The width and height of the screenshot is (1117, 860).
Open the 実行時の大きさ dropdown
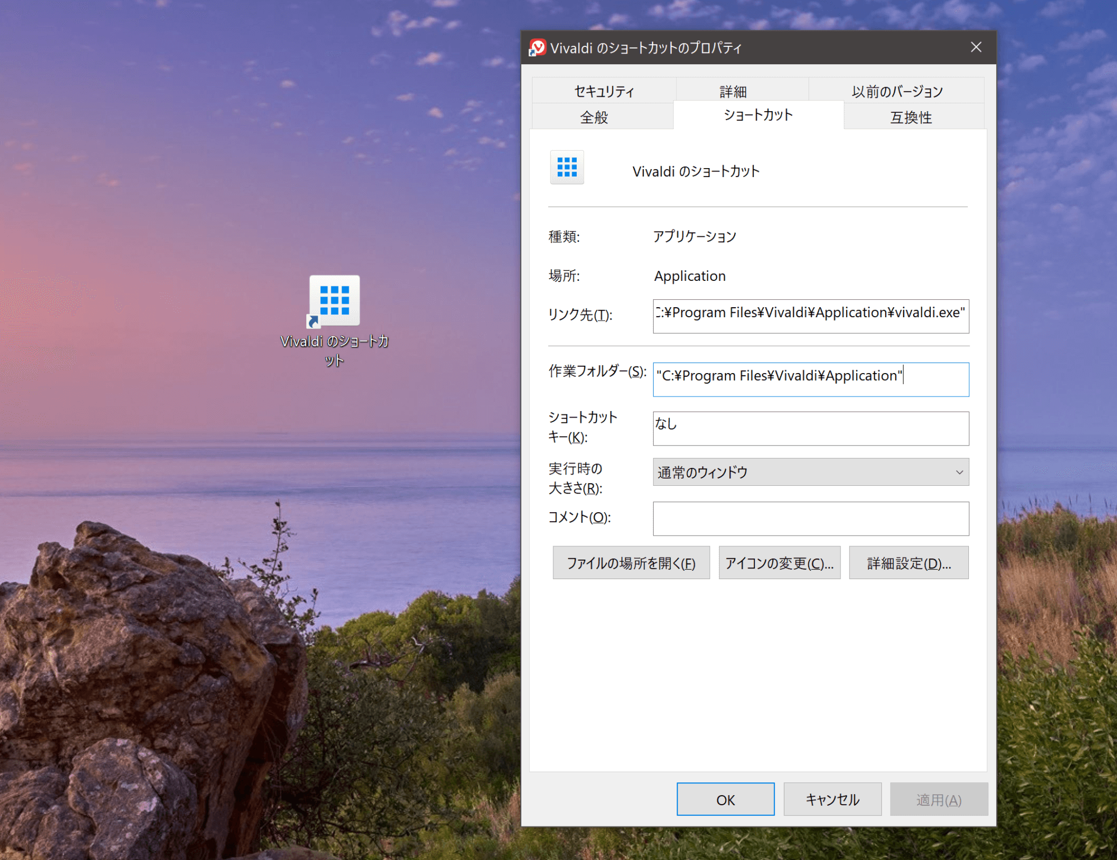(811, 472)
